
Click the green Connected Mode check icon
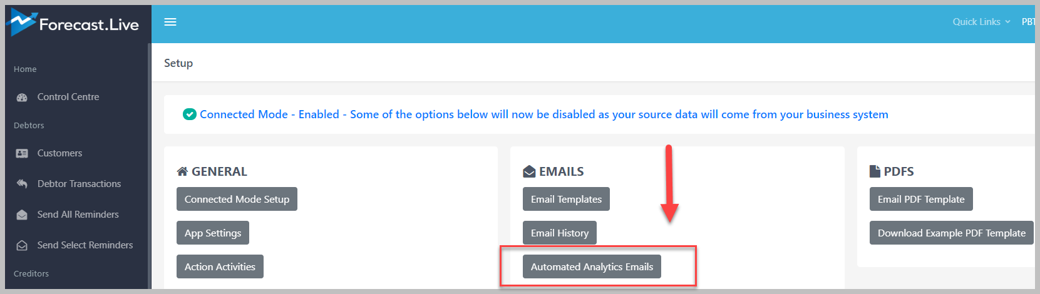[189, 114]
